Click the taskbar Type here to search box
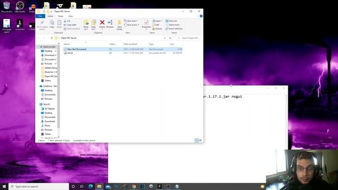338x190 pixels. coord(39,186)
